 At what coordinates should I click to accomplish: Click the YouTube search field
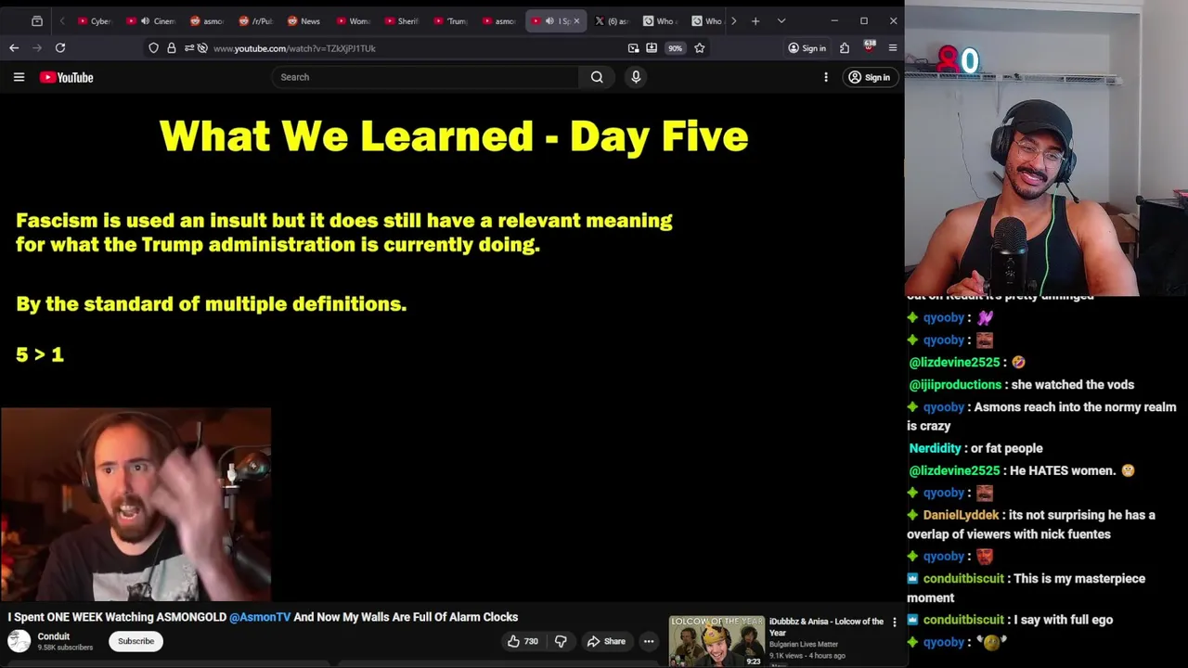pyautogui.click(x=427, y=77)
